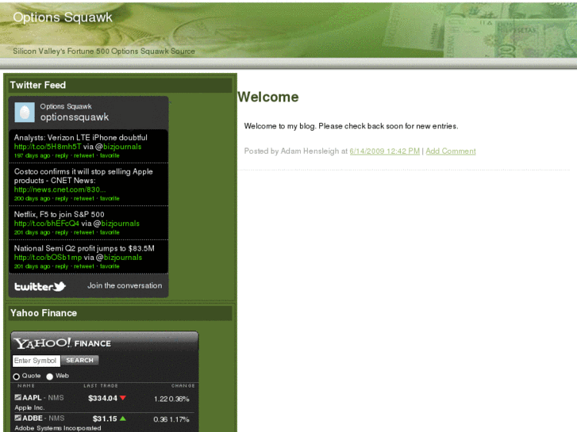The width and height of the screenshot is (577, 432).
Task: Favorite the Costco Apple products tweet
Action: [110, 198]
